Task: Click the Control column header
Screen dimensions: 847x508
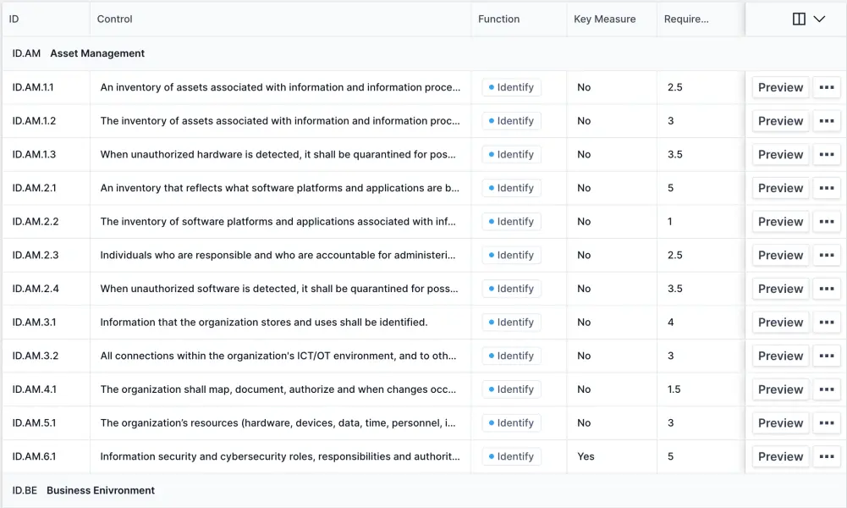Action: (x=115, y=19)
